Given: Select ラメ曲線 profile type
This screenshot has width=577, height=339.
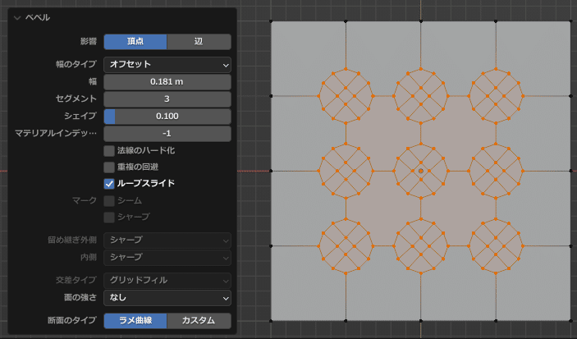Looking at the screenshot, I should click(x=135, y=321).
